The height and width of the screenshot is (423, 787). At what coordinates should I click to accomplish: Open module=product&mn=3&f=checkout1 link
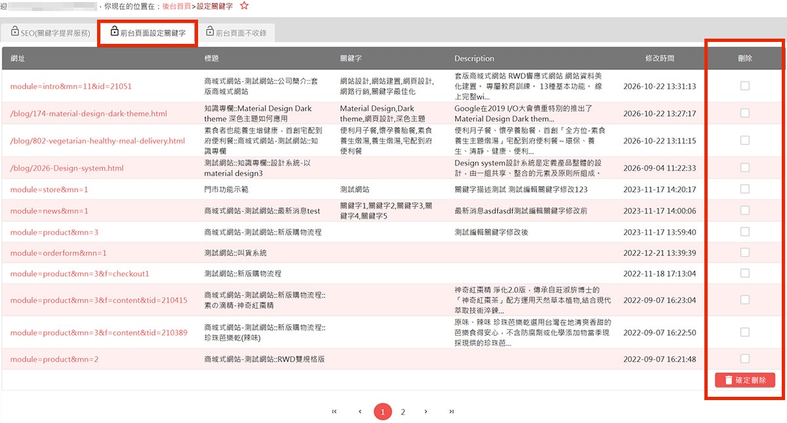pyautogui.click(x=80, y=274)
